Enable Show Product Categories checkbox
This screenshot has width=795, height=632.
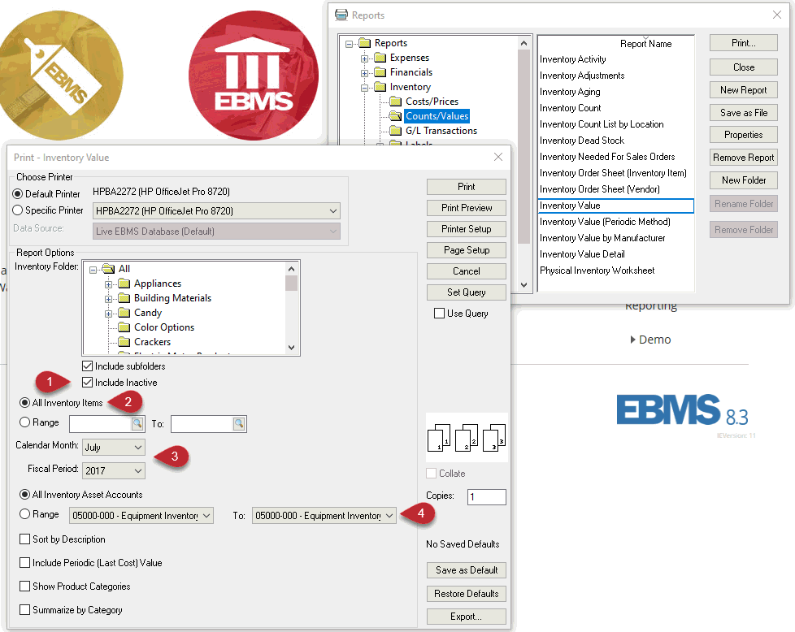pos(24,587)
